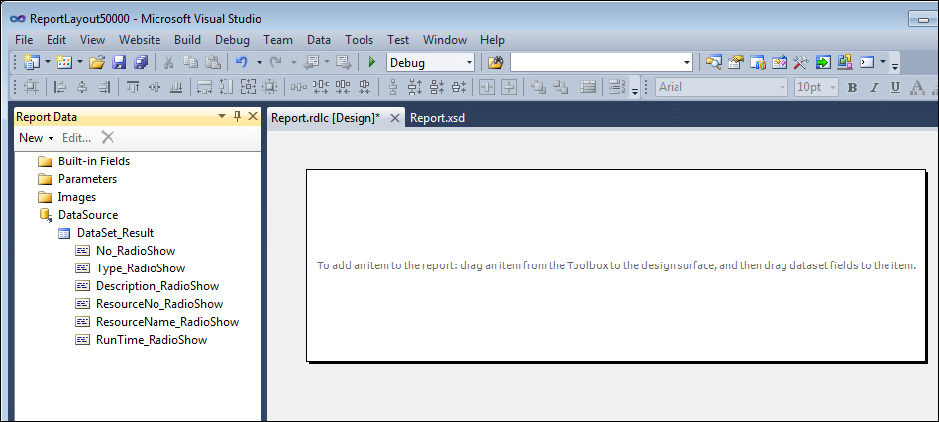Screen dimensions: 939x422
Task: Open the Build menu
Action: tap(187, 40)
